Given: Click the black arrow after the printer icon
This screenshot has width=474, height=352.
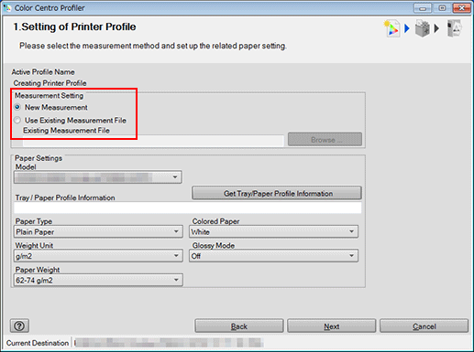Looking at the screenshot, I should [x=436, y=28].
